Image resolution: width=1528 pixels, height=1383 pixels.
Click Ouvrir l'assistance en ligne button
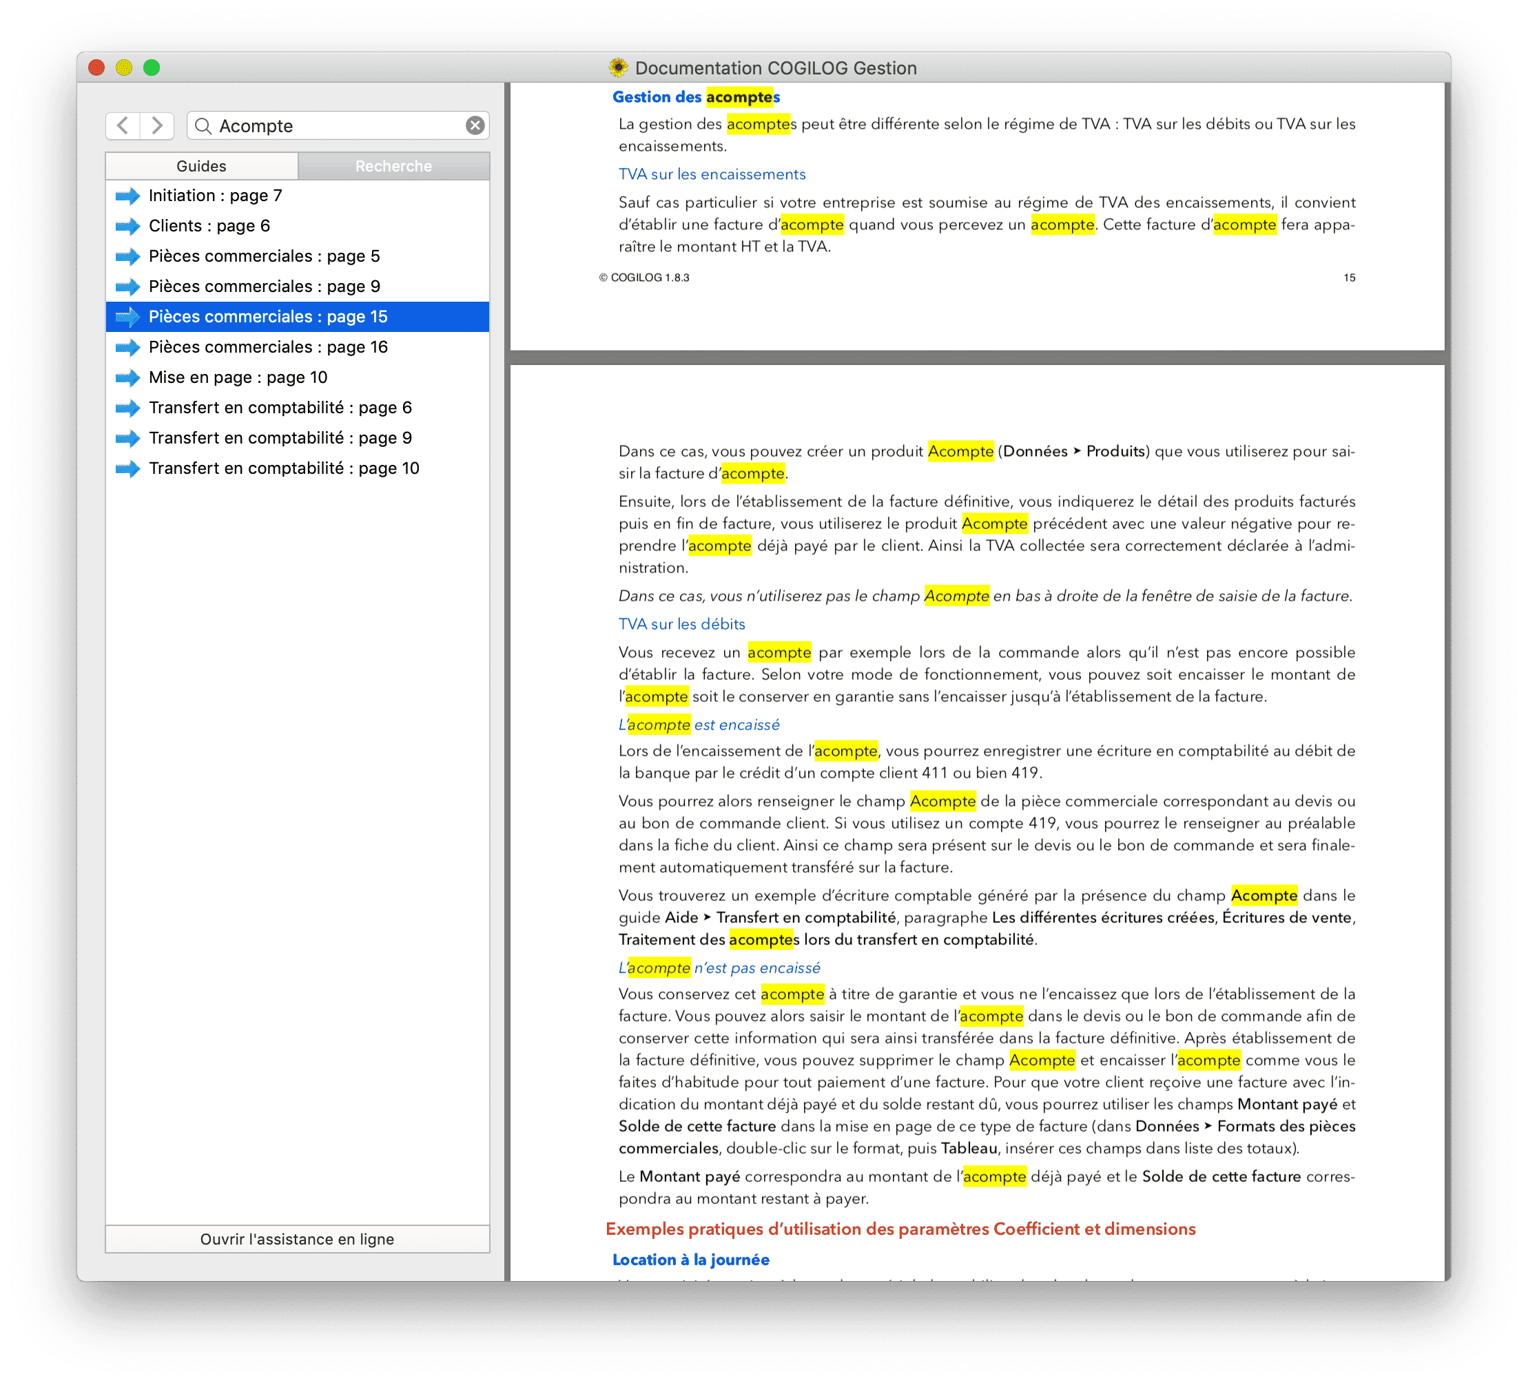pos(298,1240)
